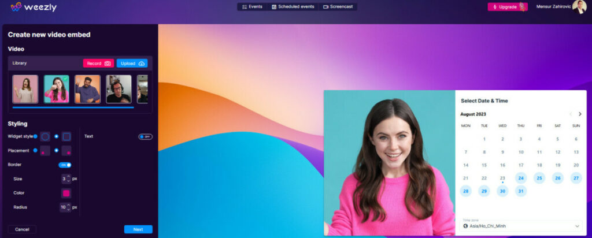
Task: Click the Upload button
Action: click(x=132, y=64)
